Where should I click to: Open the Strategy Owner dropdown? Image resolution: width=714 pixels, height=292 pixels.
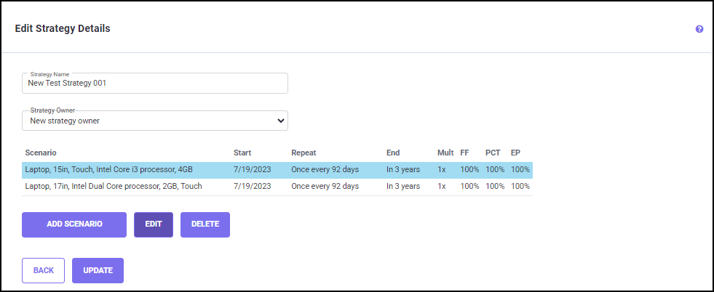tap(154, 121)
